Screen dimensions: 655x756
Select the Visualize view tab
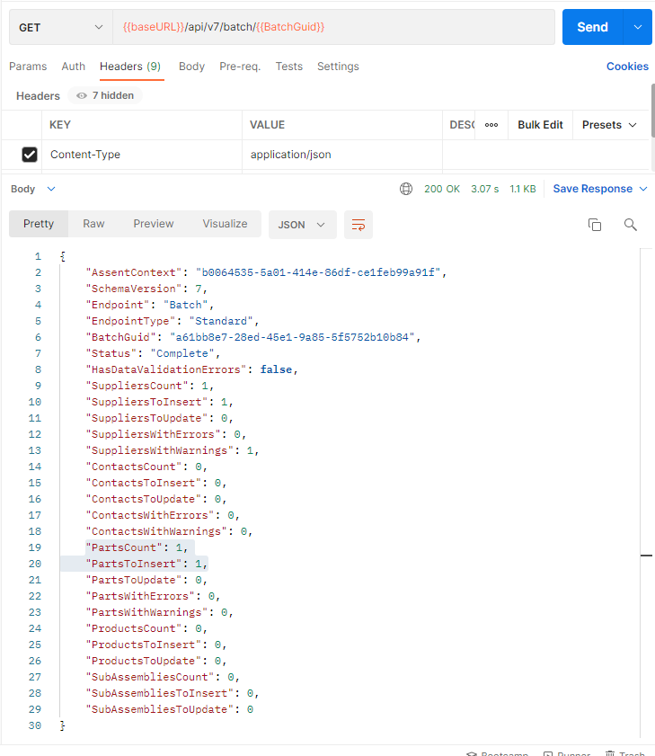coord(225,224)
